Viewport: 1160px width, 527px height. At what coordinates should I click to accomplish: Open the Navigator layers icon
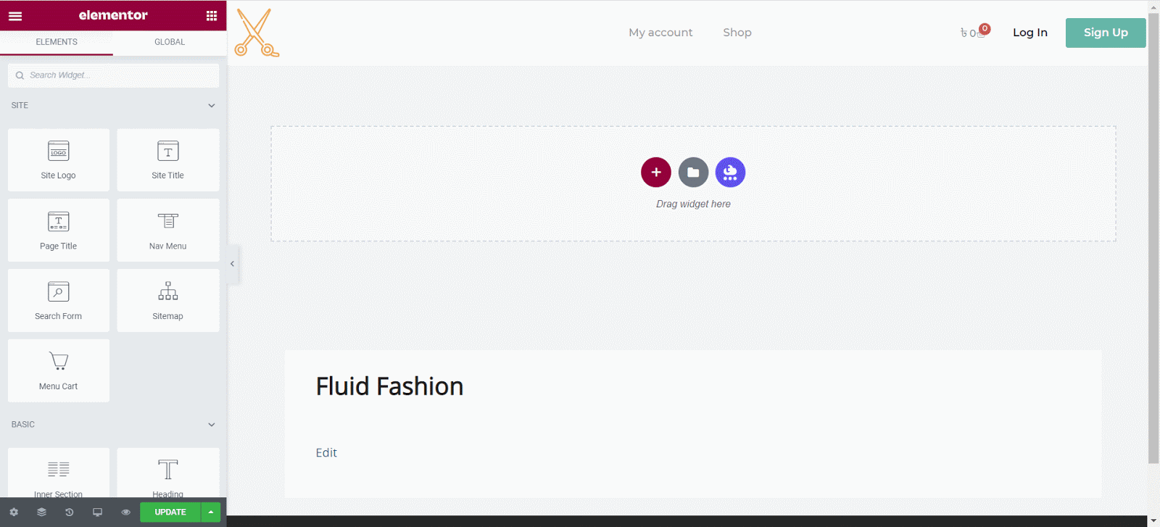tap(41, 512)
